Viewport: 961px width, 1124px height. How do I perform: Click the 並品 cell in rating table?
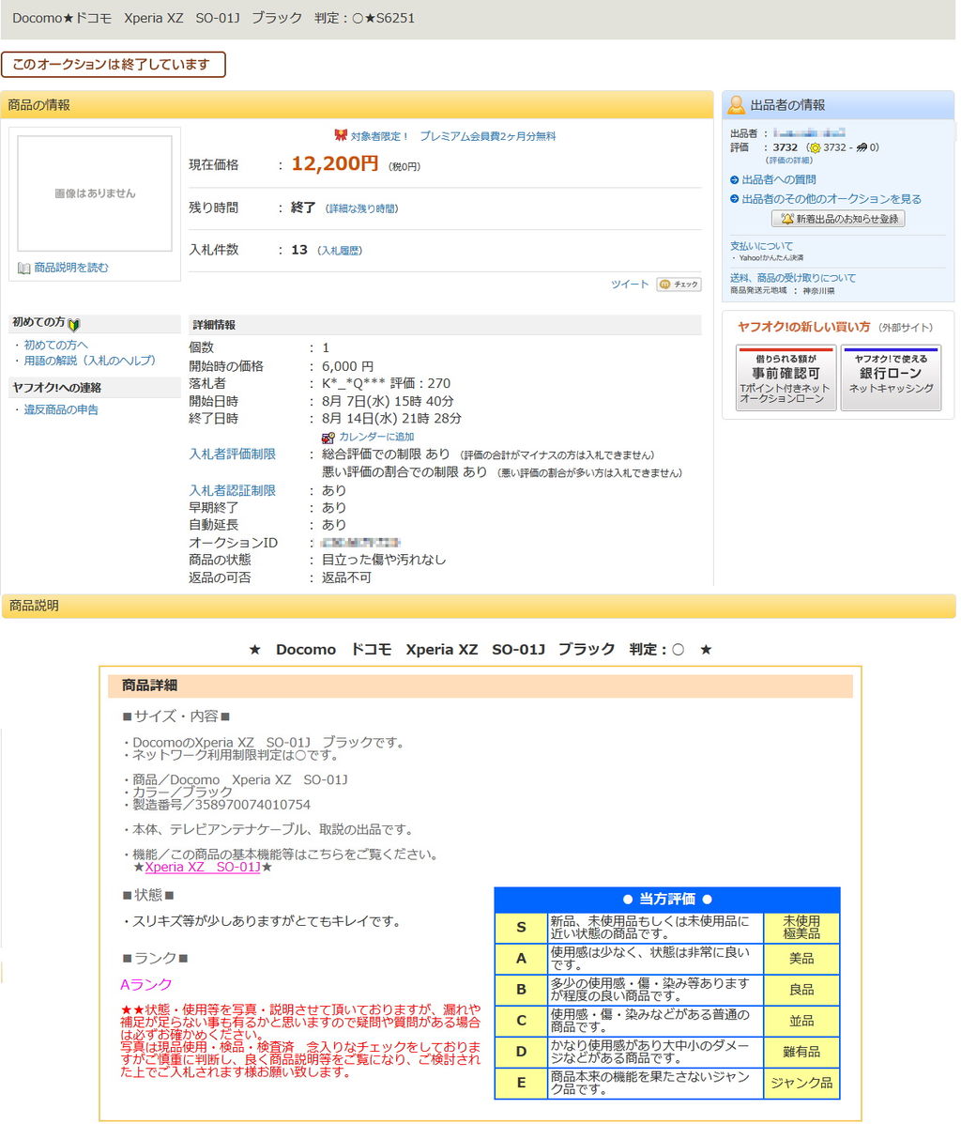pos(801,1021)
